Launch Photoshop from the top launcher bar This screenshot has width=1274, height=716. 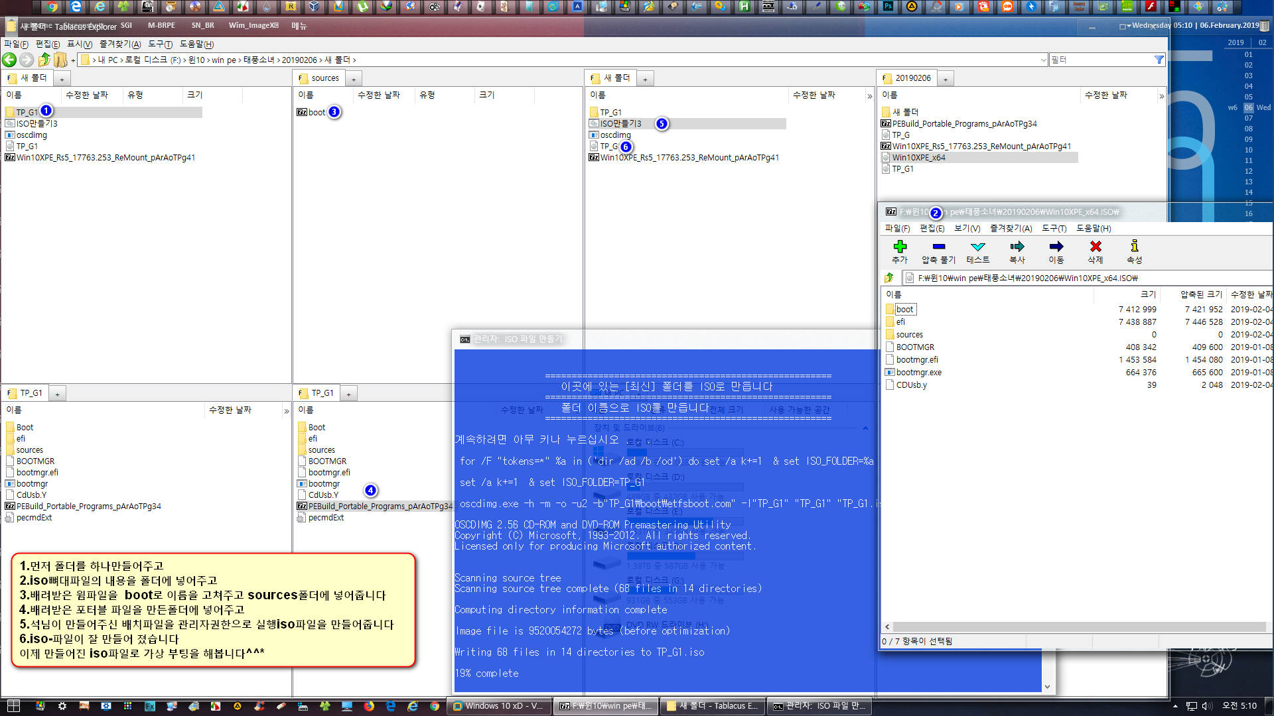[888, 7]
